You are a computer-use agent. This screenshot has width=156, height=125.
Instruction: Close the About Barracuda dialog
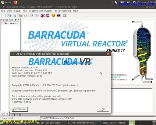coord(108,54)
